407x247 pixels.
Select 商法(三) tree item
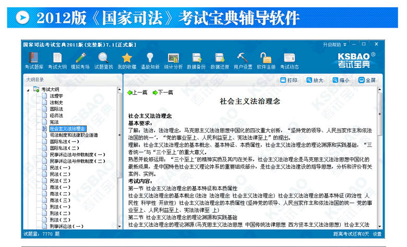(60, 200)
